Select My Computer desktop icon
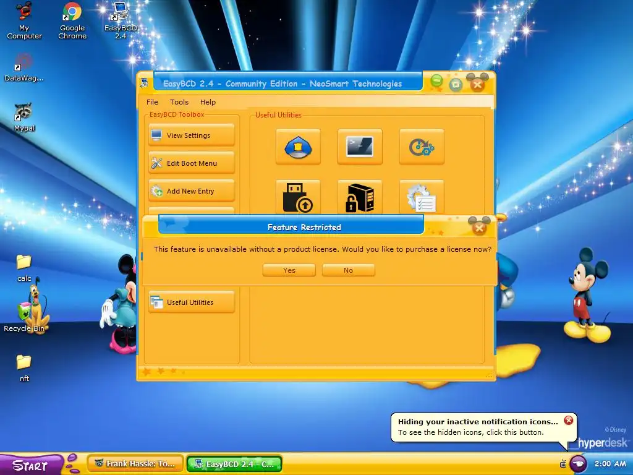Image resolution: width=633 pixels, height=475 pixels. pyautogui.click(x=24, y=21)
